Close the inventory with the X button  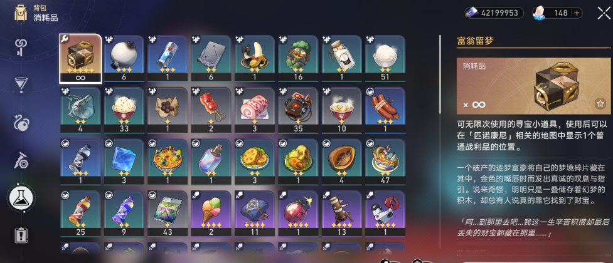point(603,13)
